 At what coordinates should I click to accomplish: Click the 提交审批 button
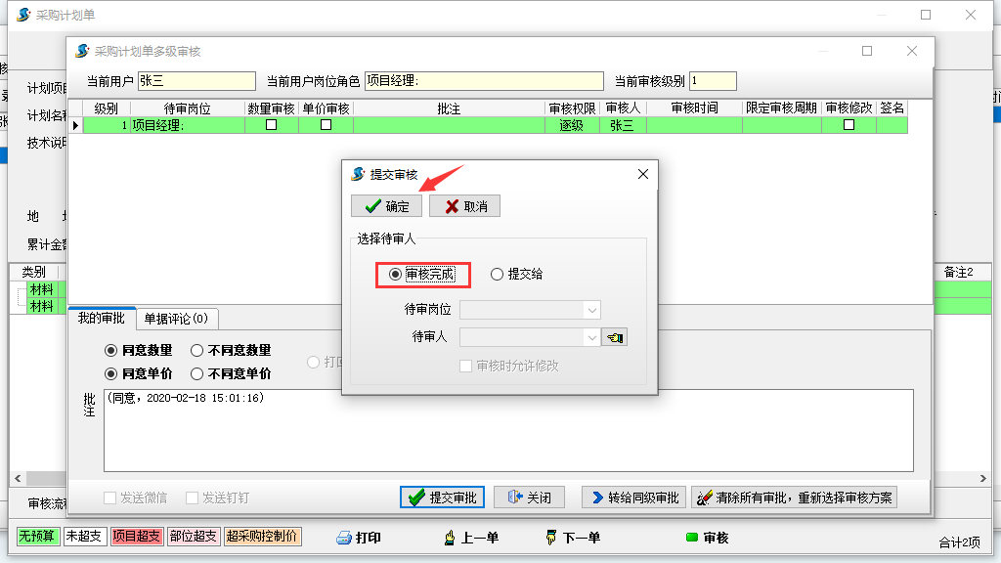(x=443, y=498)
